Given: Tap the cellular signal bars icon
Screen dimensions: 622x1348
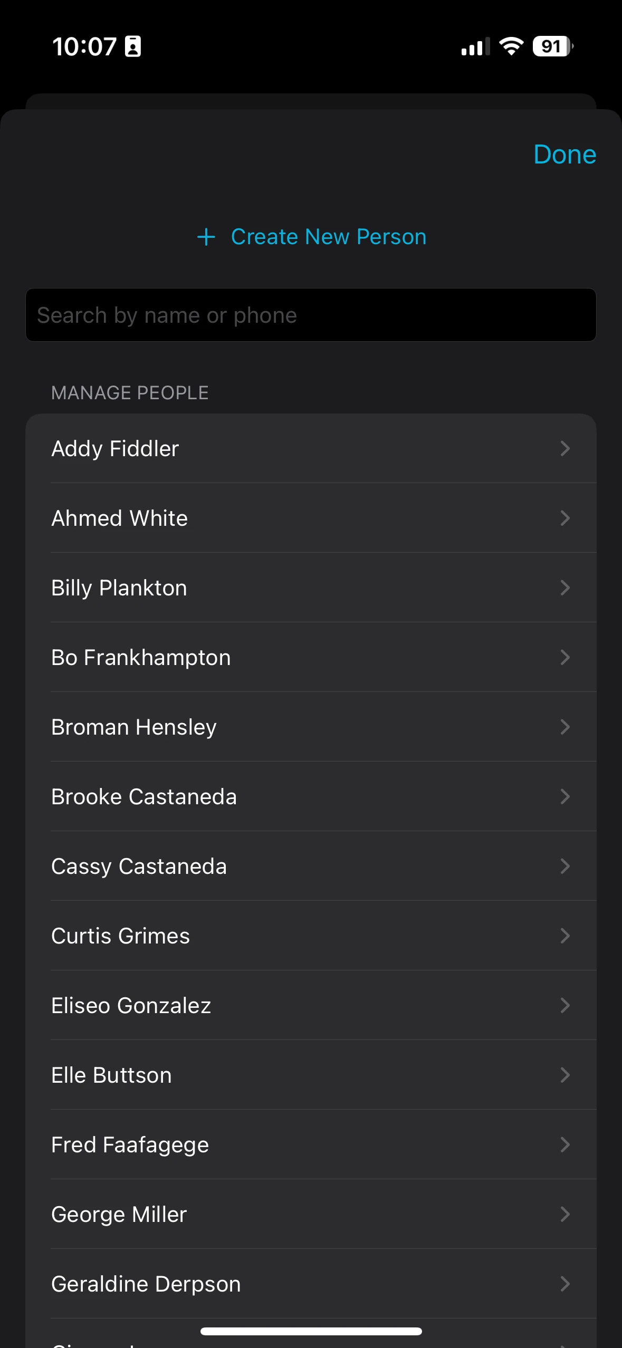Looking at the screenshot, I should click(475, 46).
